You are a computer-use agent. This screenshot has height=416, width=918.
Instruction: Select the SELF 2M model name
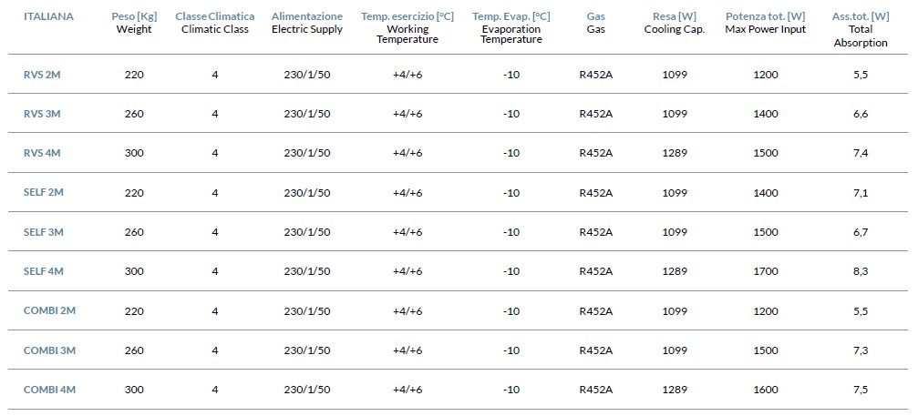(x=44, y=192)
